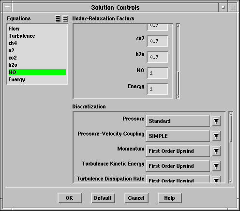Select o2 in Equations list
The height and width of the screenshot is (211, 240).
(x=37, y=50)
